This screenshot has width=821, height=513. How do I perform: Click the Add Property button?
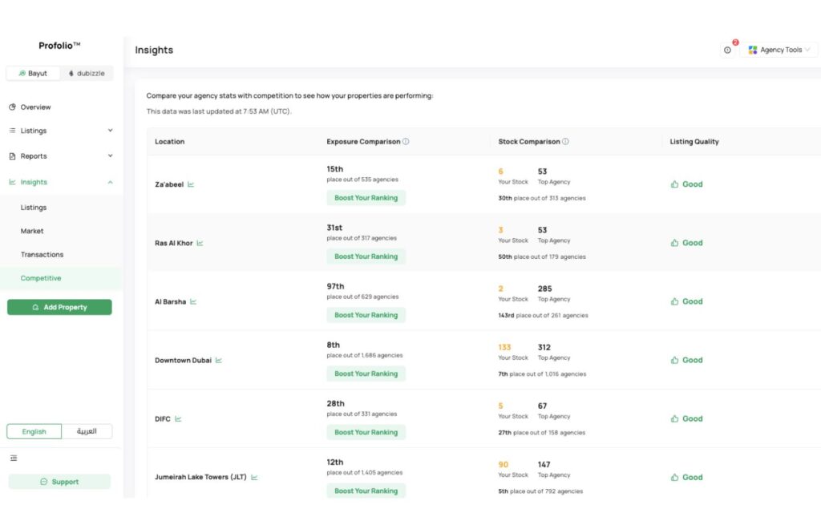(x=59, y=307)
